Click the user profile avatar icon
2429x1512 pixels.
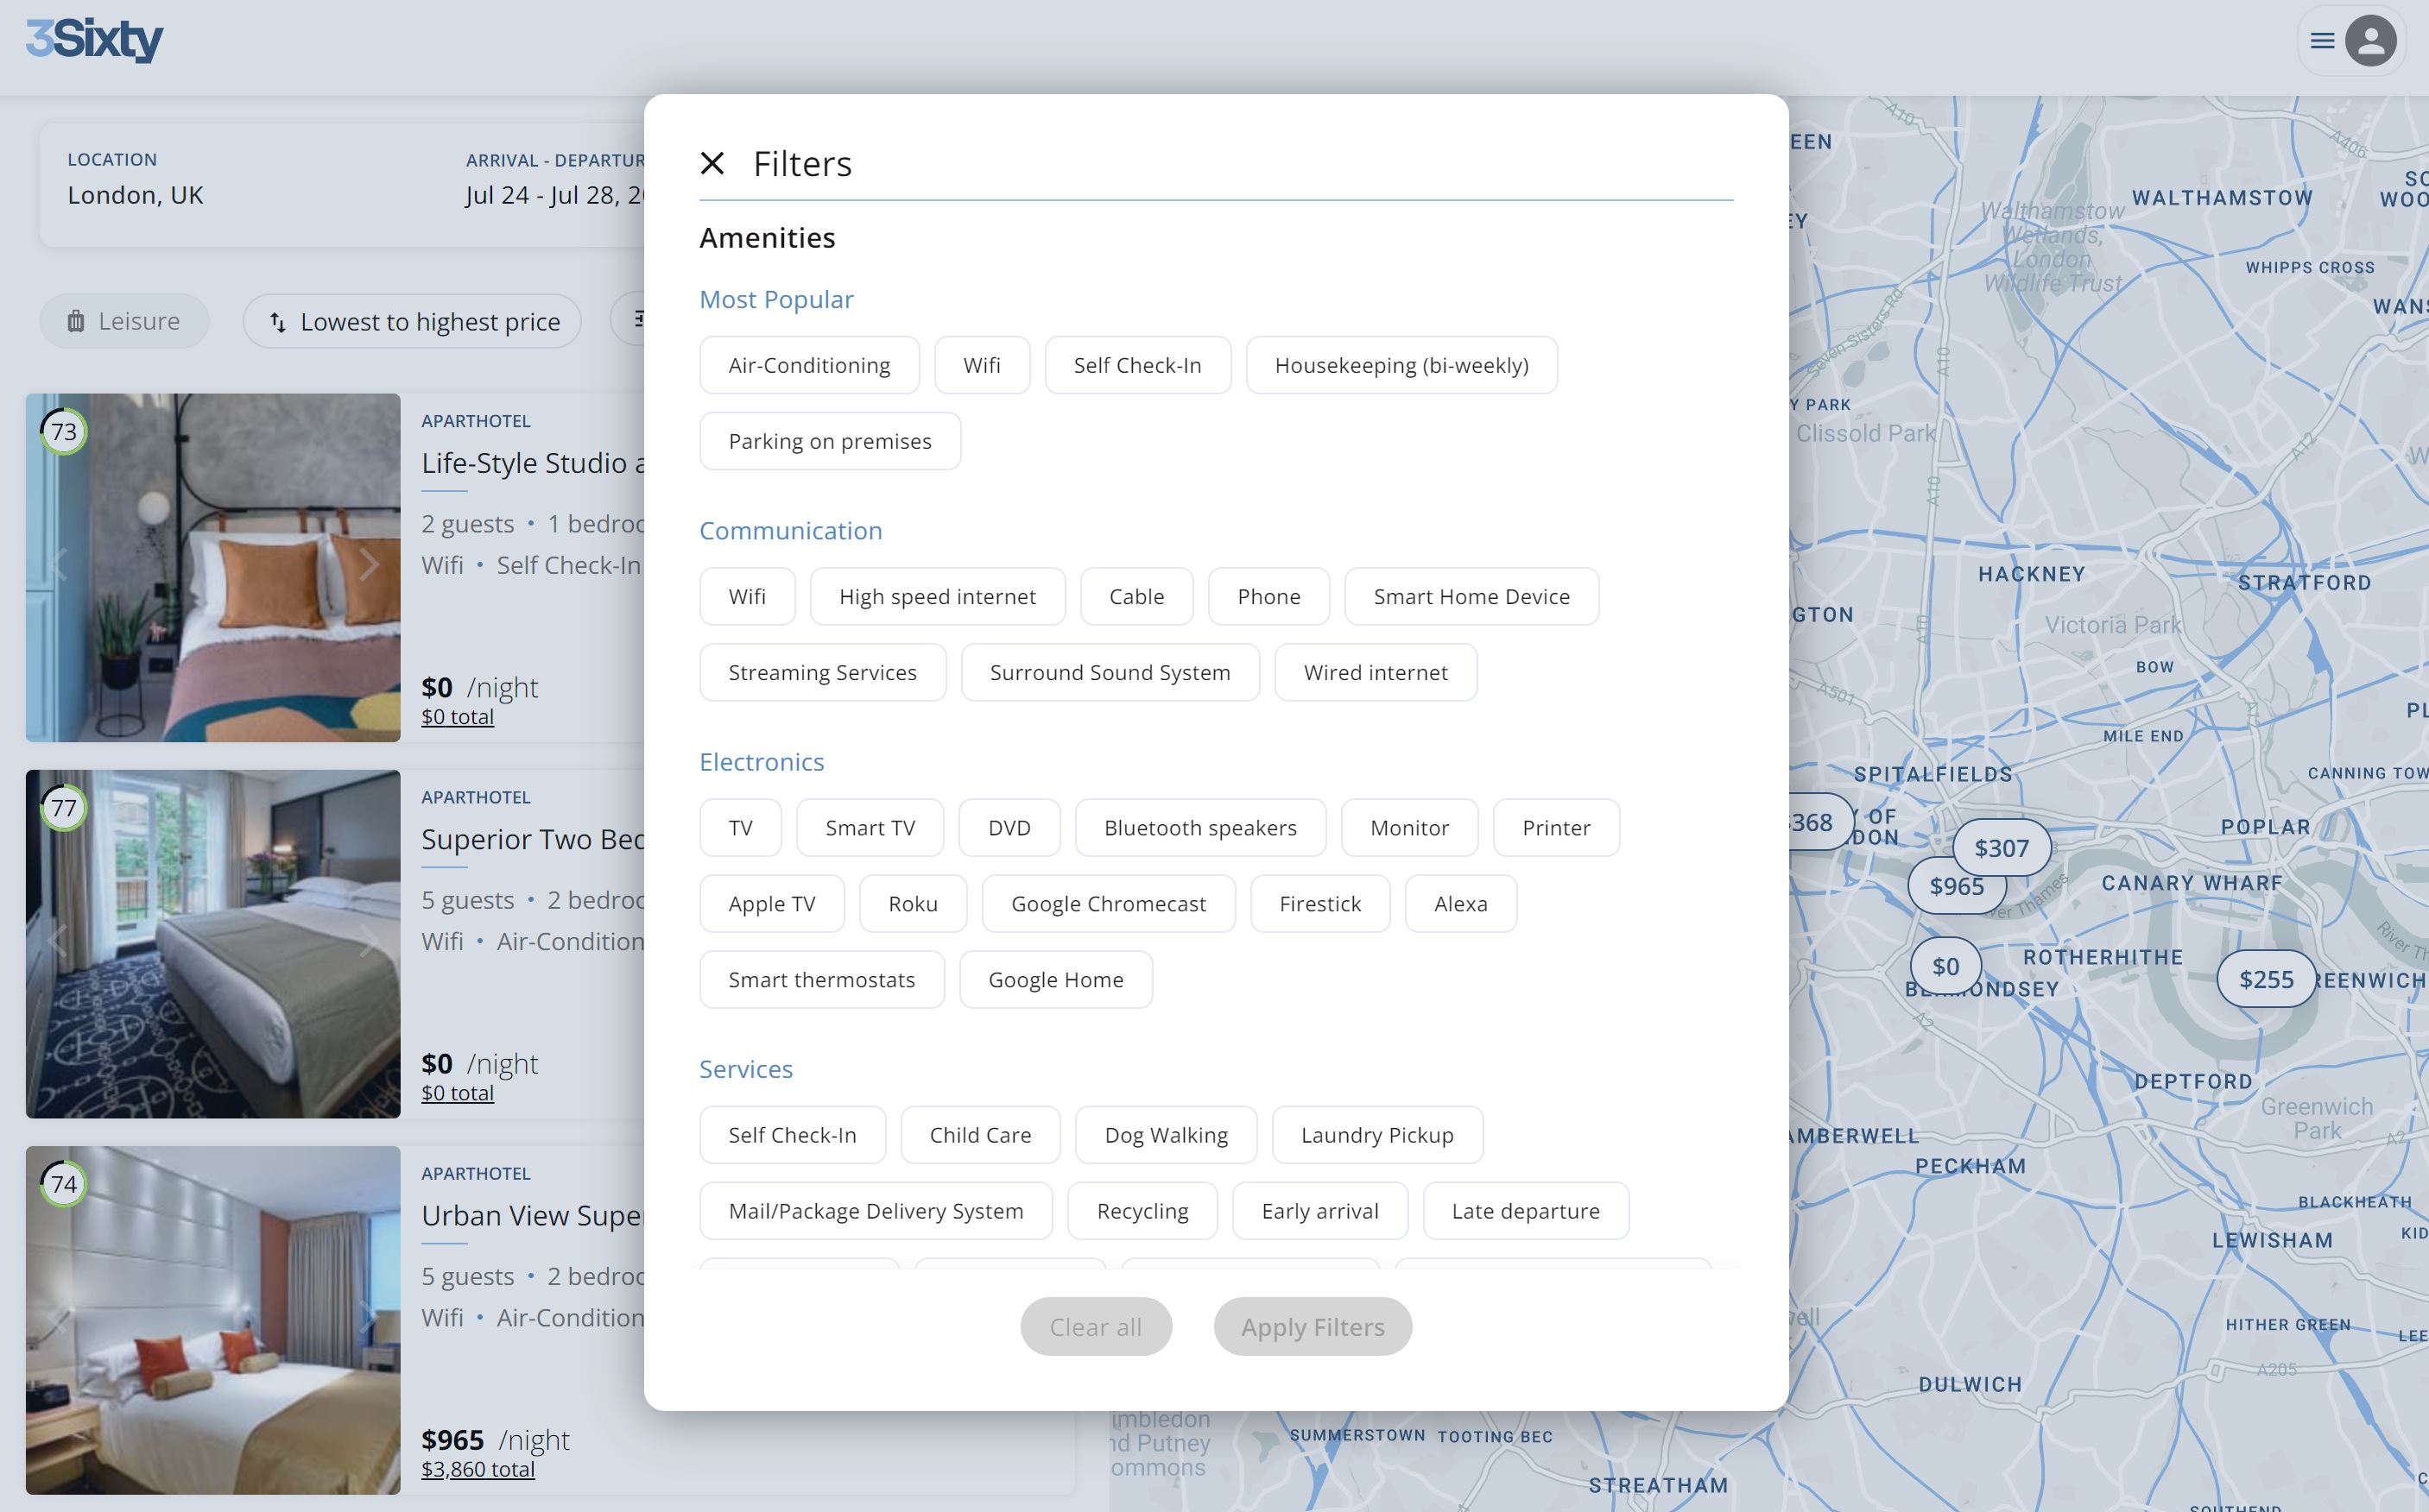(2370, 41)
